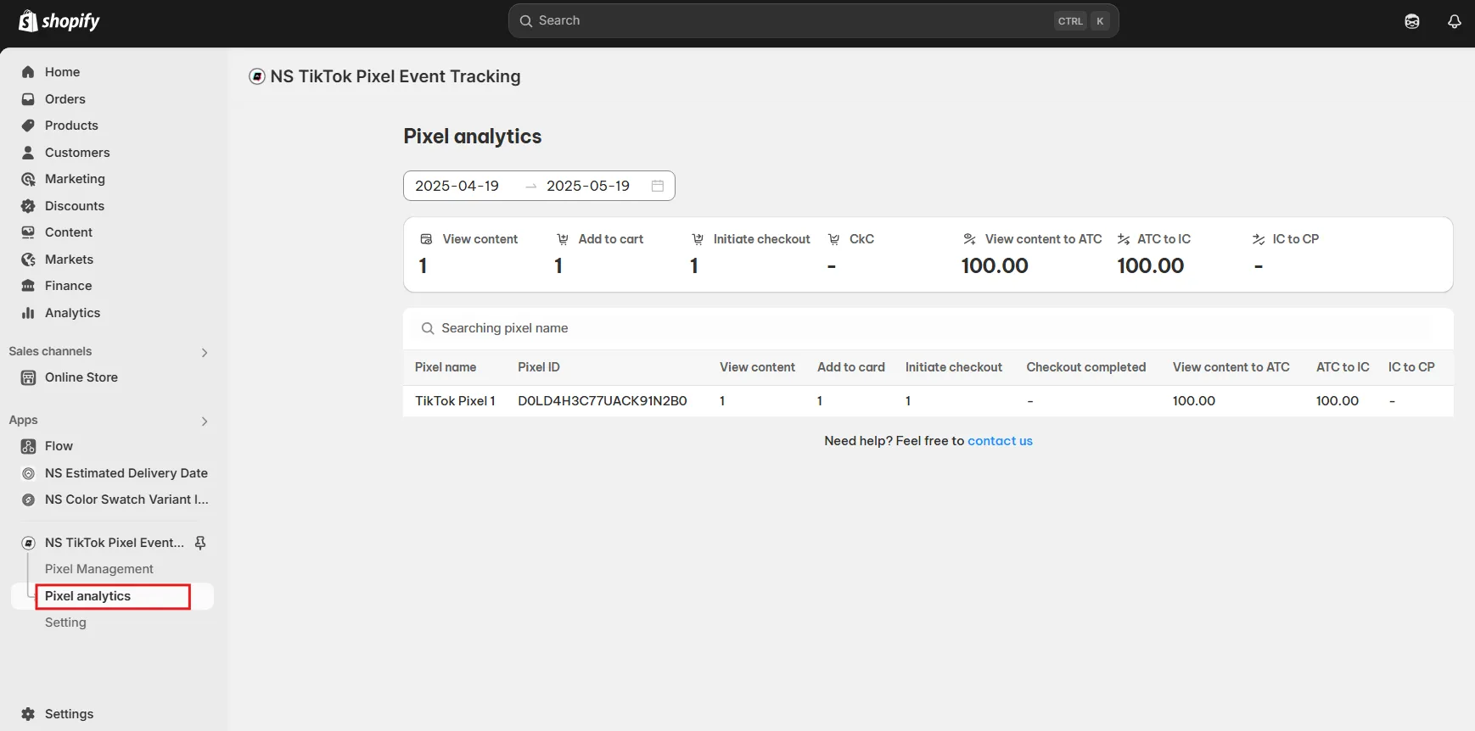Click the Add to cart metric icon

coord(562,239)
